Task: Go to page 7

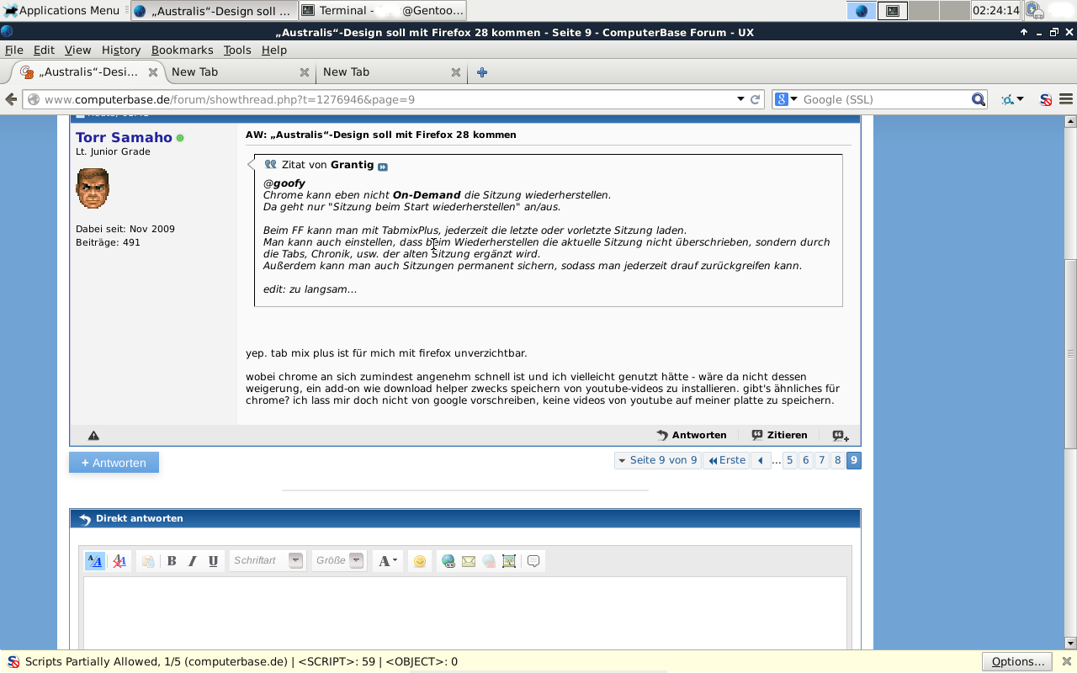Action: [x=822, y=460]
